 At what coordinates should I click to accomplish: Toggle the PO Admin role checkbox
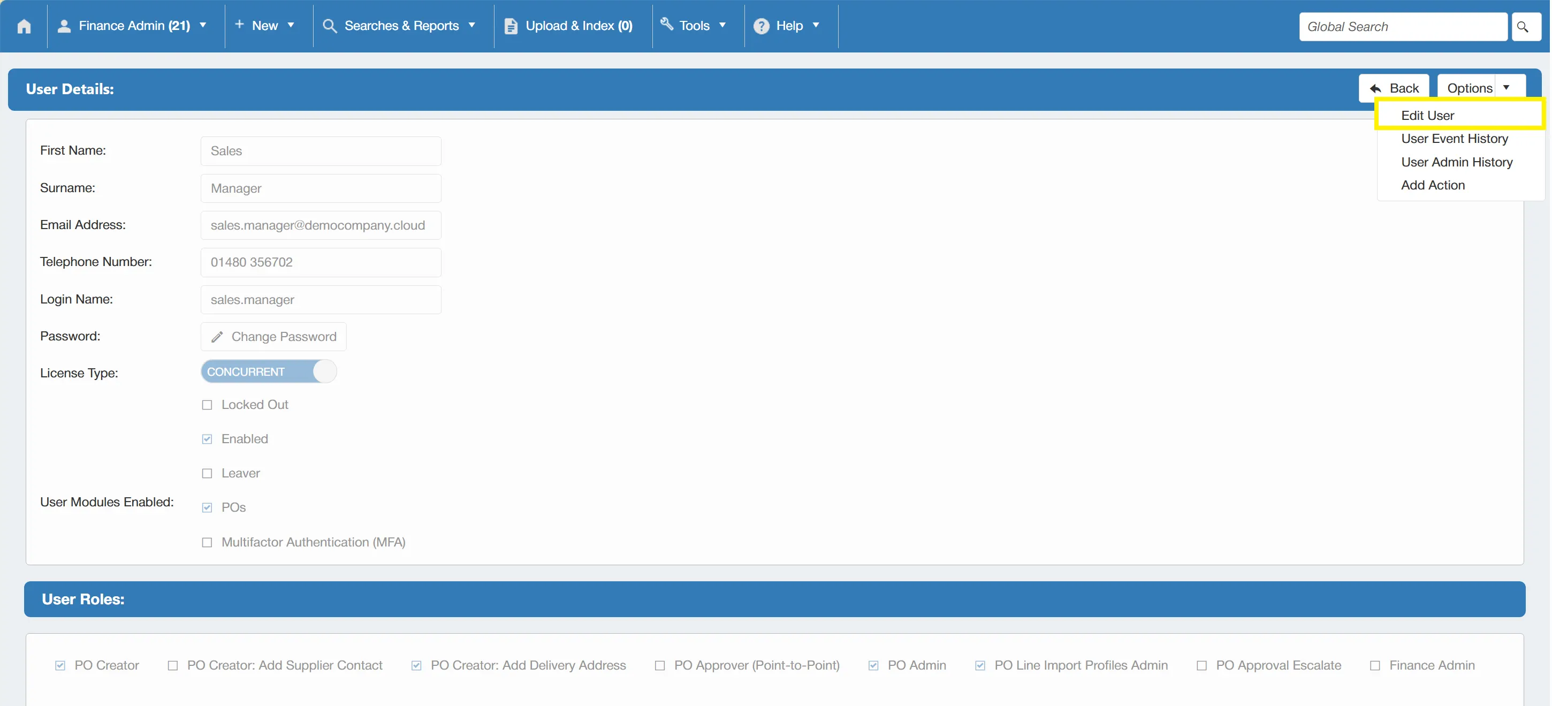[x=873, y=666]
